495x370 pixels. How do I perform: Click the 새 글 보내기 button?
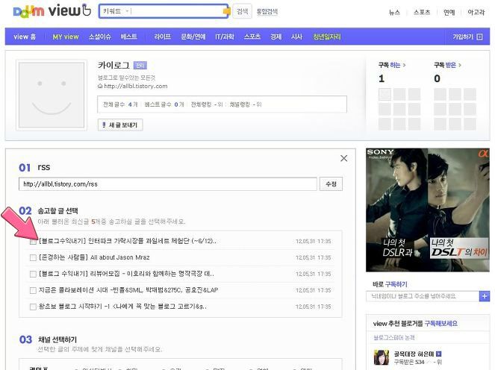tap(120, 125)
